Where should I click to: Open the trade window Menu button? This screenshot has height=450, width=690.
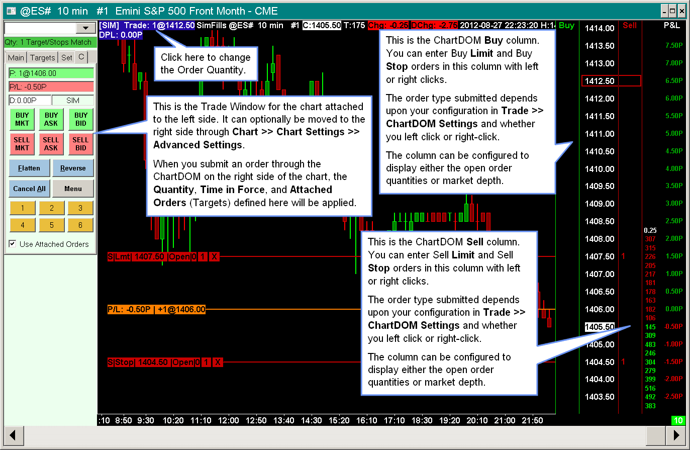pos(73,189)
